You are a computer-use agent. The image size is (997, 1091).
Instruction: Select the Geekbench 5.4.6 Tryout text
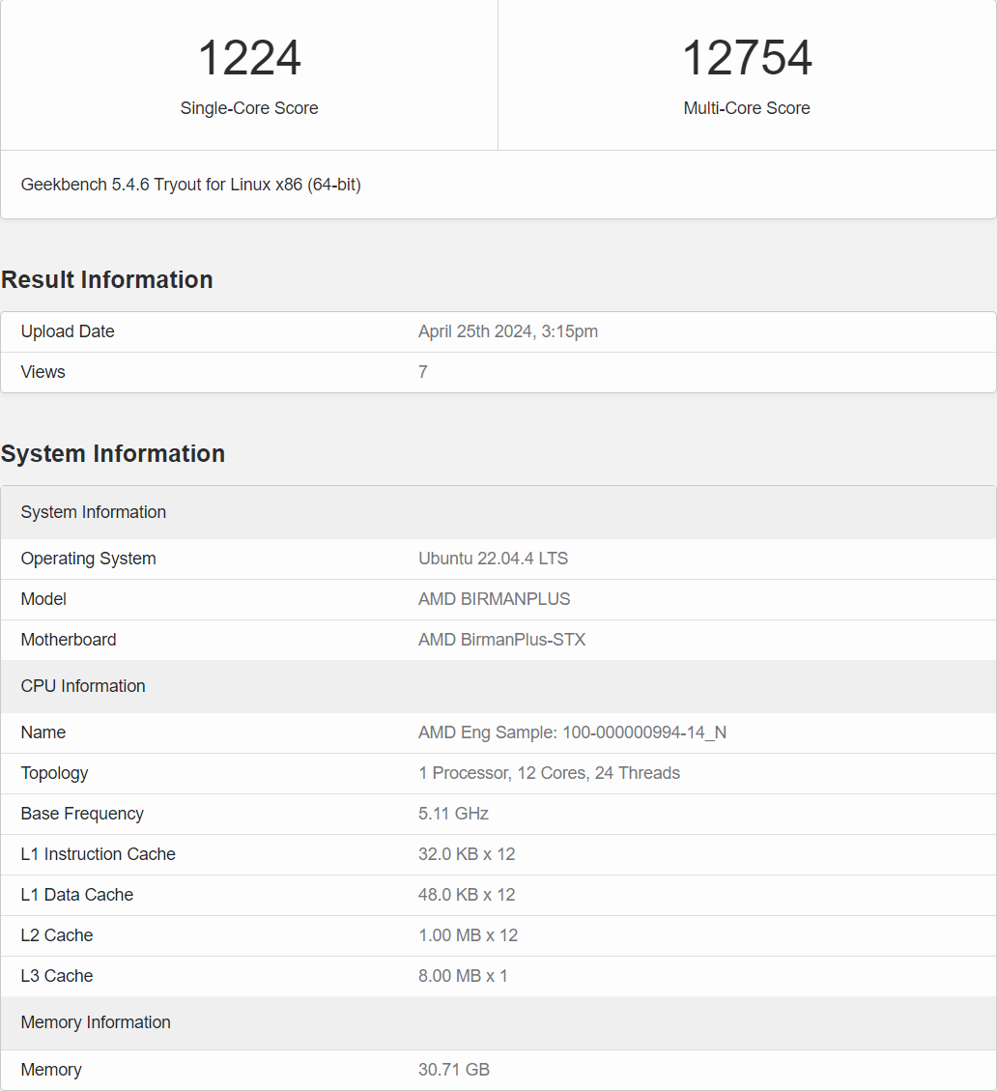(189, 185)
